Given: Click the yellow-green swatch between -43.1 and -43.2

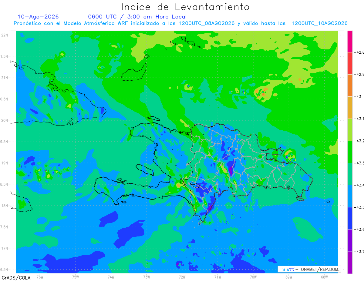Looking at the screenshot, I should coord(350,130).
